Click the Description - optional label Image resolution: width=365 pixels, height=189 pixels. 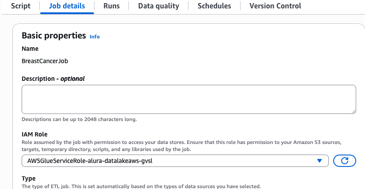[53, 79]
